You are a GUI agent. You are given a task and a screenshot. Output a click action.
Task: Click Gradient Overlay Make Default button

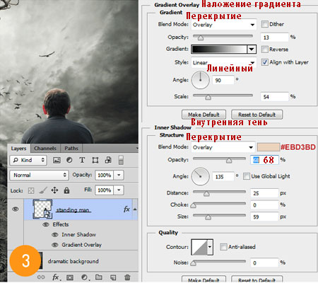tap(204, 115)
